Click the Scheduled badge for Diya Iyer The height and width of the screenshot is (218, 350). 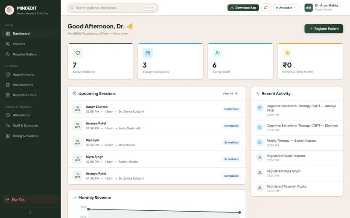click(x=231, y=143)
